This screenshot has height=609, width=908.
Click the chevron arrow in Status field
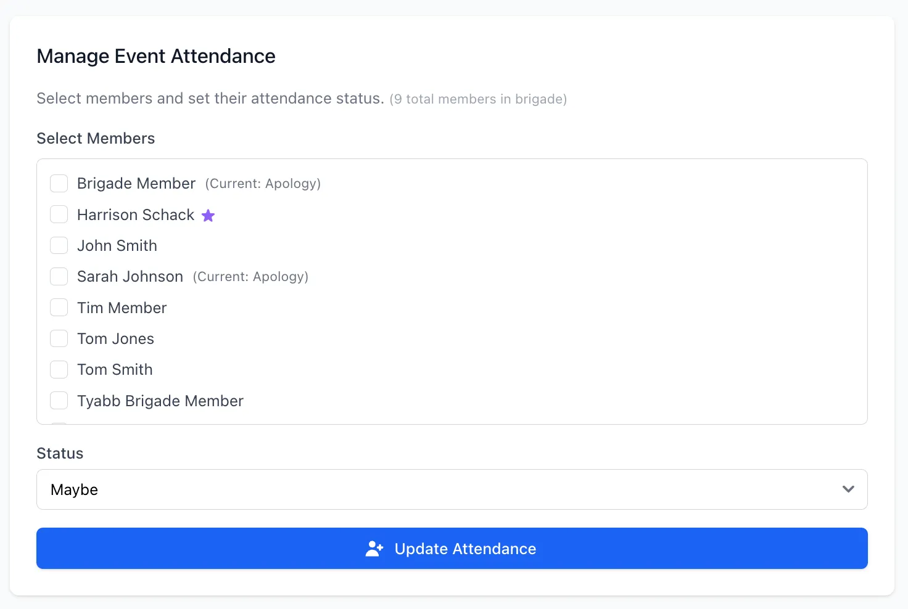pos(848,489)
